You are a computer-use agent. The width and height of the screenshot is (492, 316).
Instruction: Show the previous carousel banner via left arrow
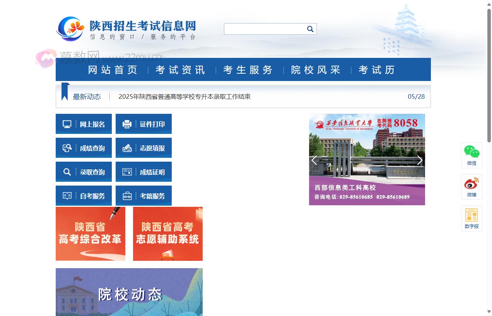[314, 160]
